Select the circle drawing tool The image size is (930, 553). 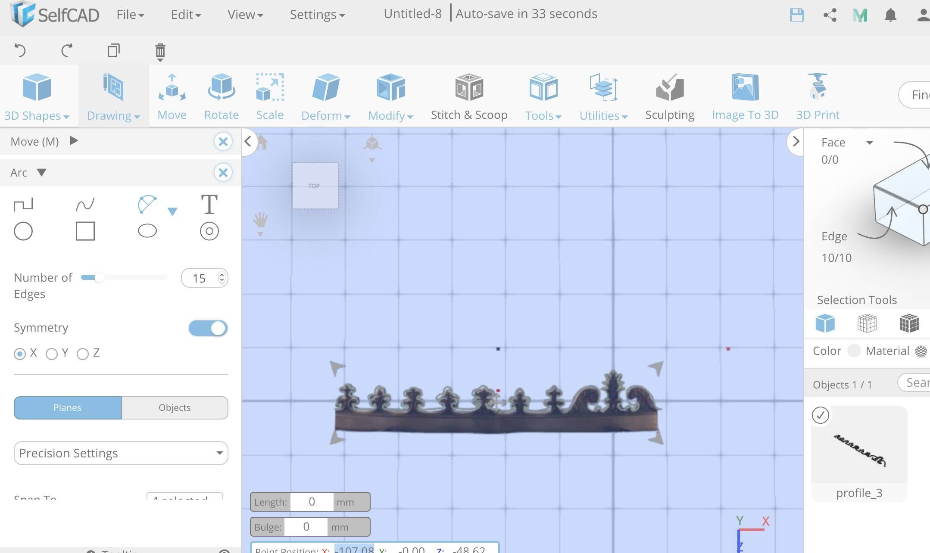coord(23,231)
